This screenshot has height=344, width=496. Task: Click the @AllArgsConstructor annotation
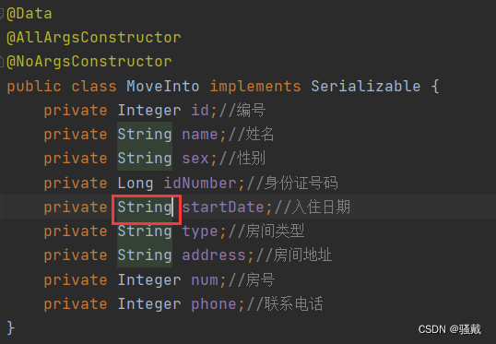pos(94,38)
